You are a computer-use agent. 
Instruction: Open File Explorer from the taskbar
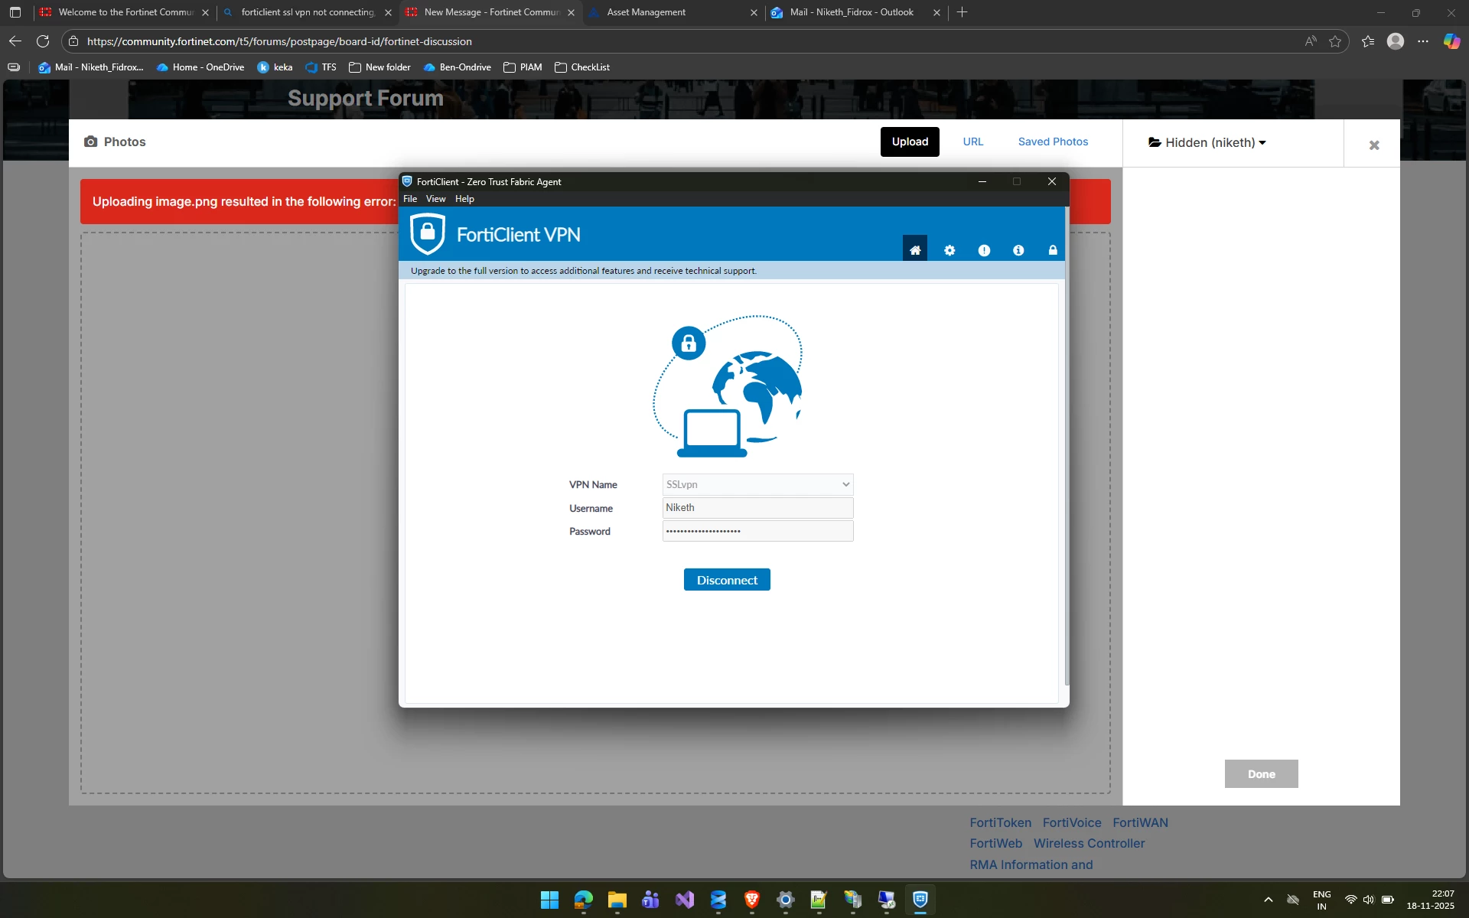(617, 900)
